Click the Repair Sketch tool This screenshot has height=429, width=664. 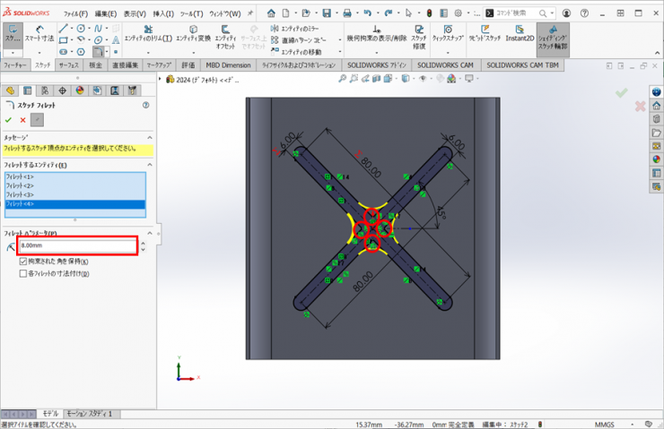click(419, 34)
